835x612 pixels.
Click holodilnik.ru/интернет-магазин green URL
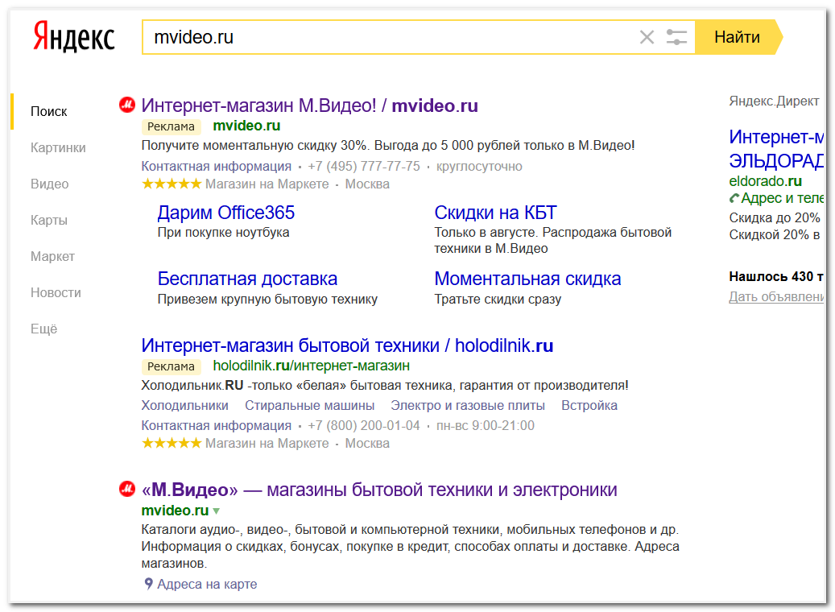311,366
